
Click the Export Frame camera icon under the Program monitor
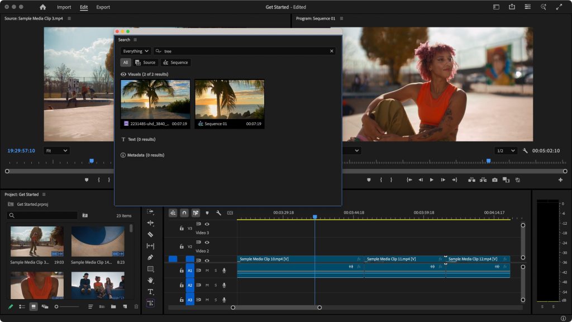495,179
